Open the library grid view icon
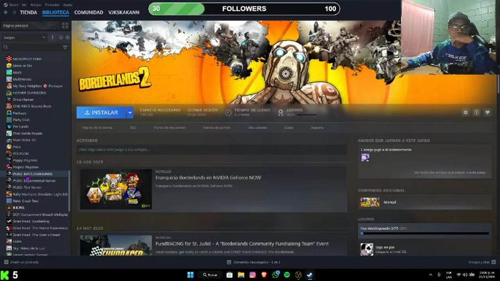 65,25
